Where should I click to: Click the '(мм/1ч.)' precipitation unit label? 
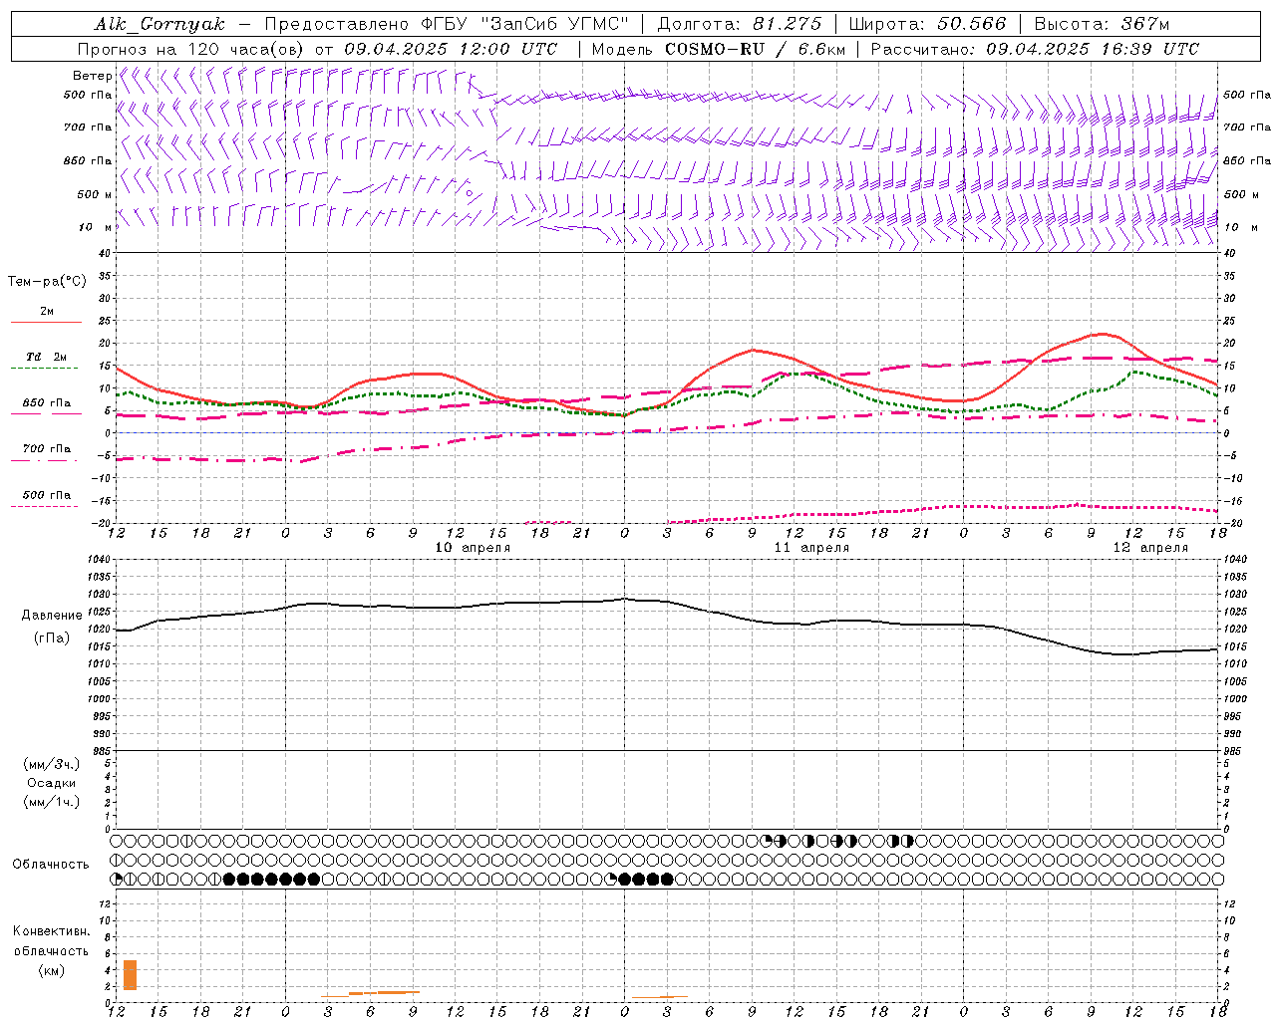[52, 802]
